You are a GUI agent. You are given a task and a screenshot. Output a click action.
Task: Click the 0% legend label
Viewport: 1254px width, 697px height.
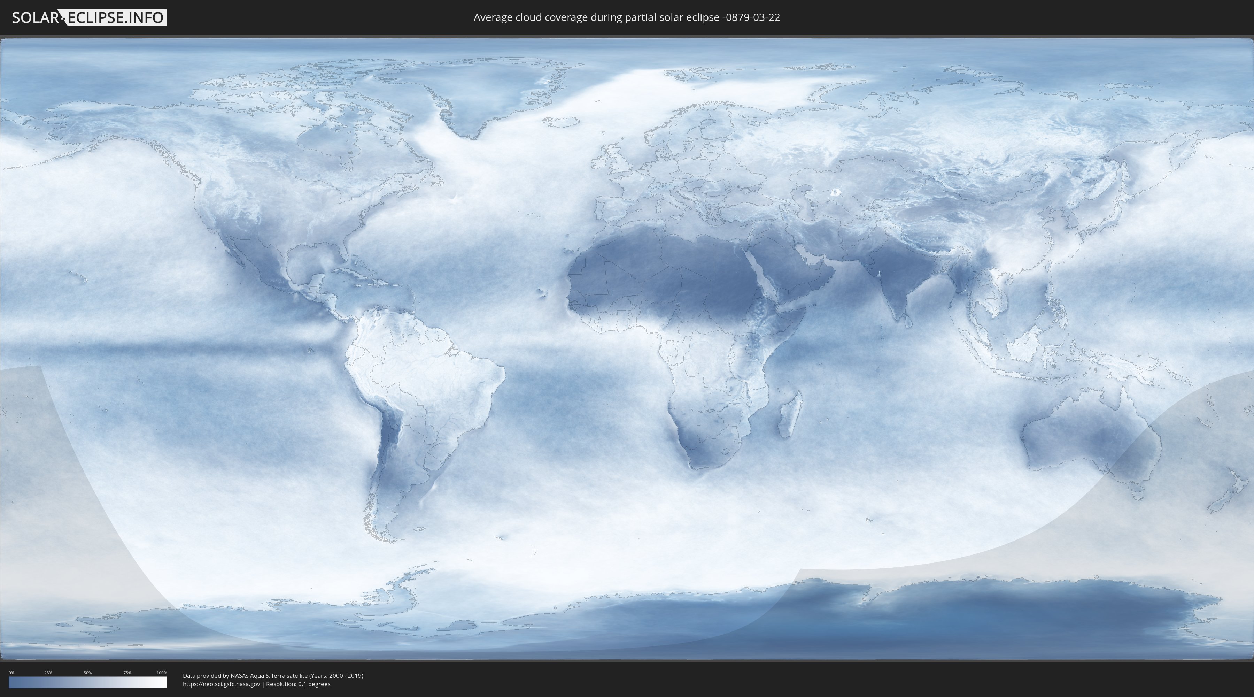point(11,673)
